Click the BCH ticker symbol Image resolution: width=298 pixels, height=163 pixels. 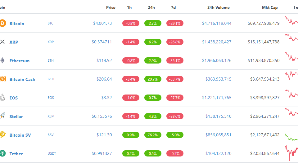tap(51, 79)
